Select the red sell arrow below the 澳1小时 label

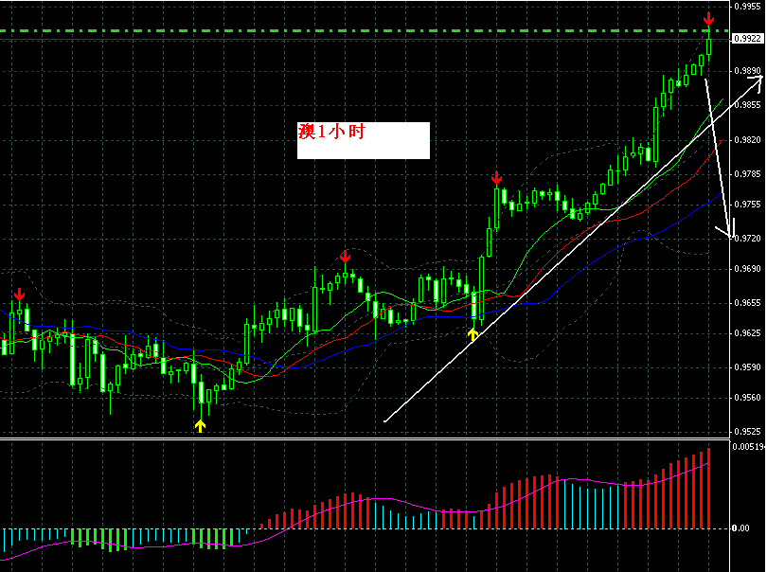(x=345, y=257)
